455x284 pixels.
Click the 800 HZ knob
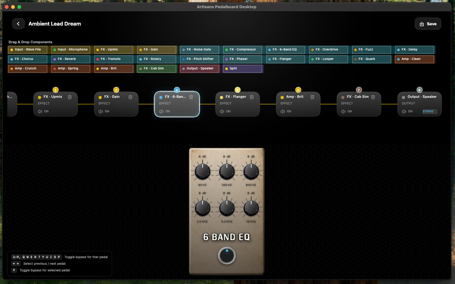coord(251,172)
